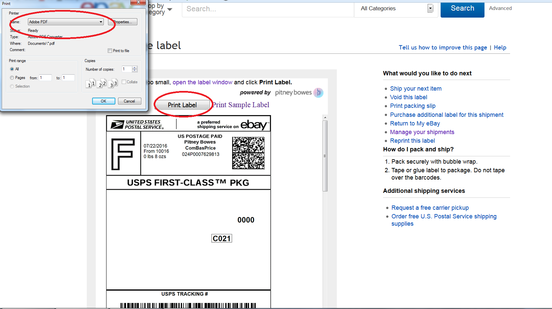Click the 'Void this label' link
552x309 pixels.
(x=408, y=97)
